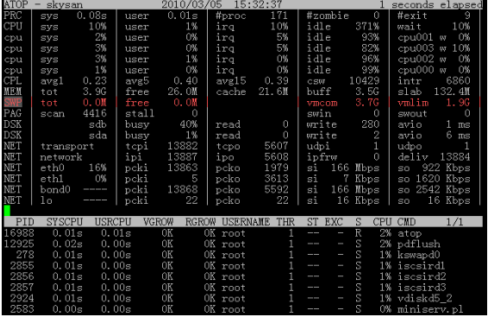Click the eth1 0% interface entry
The width and height of the screenshot is (488, 317).
tap(73, 179)
